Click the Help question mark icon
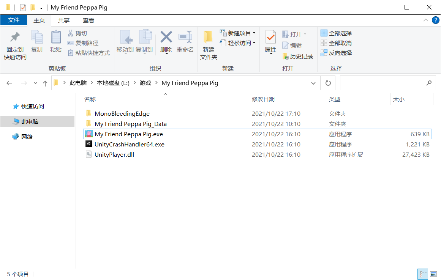441x280 pixels. pos(435,20)
